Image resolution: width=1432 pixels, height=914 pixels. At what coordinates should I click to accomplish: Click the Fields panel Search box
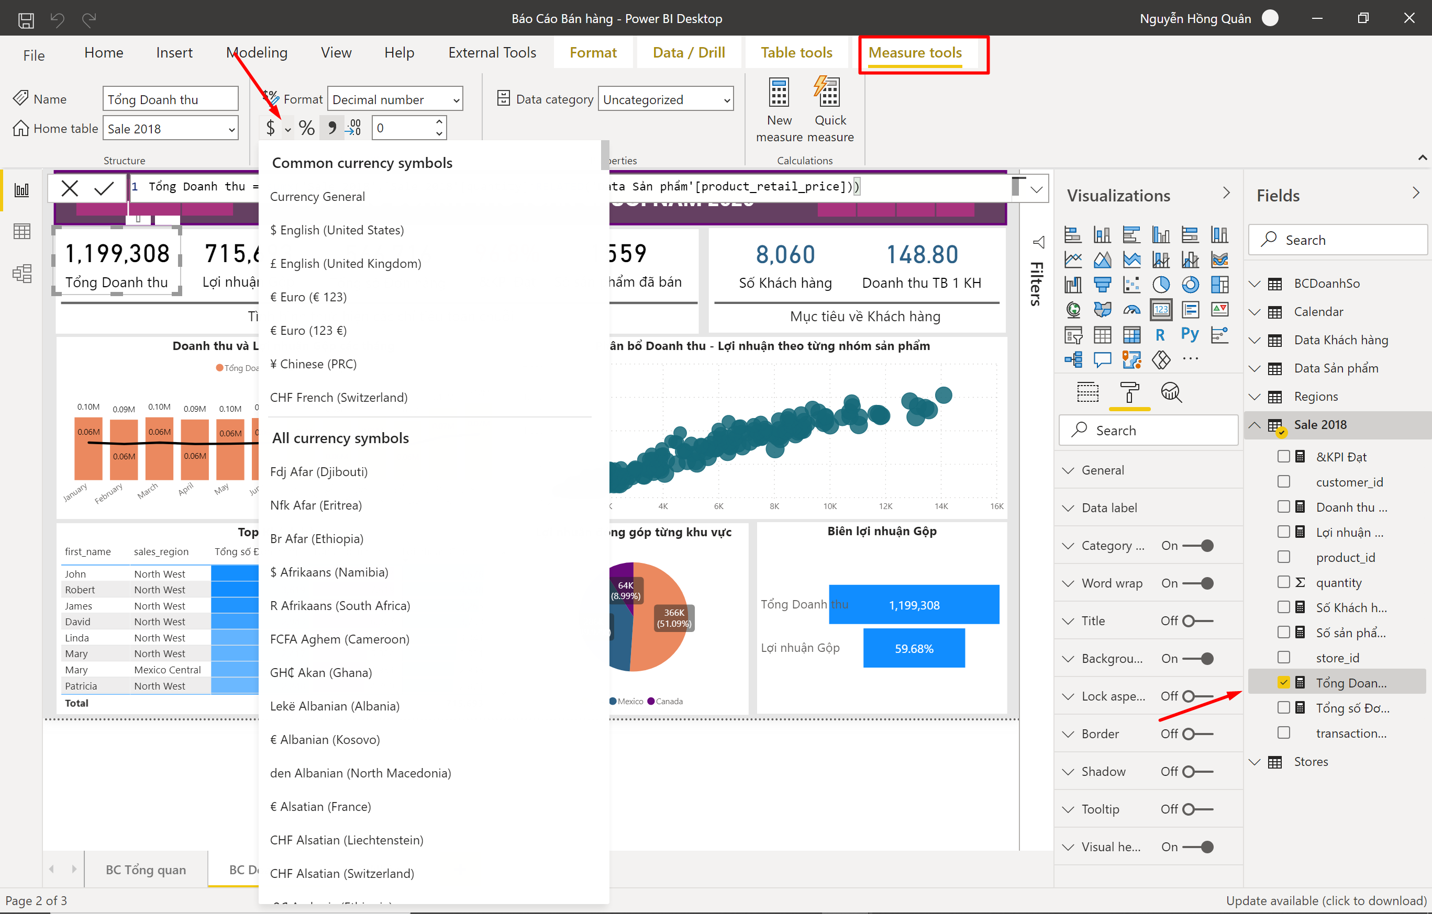click(x=1337, y=240)
